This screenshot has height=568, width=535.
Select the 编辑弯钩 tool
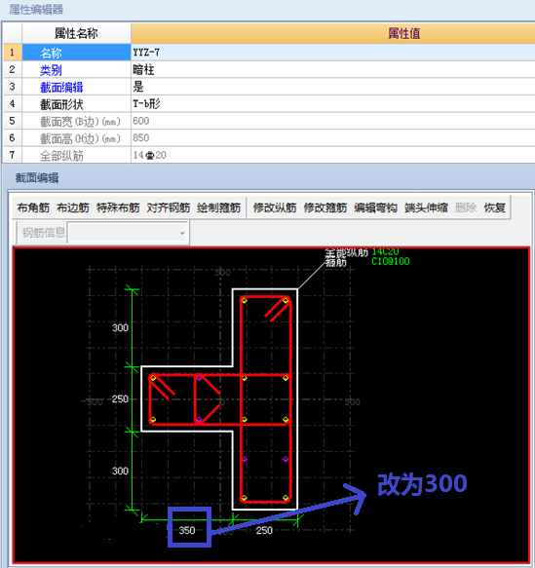(x=375, y=208)
